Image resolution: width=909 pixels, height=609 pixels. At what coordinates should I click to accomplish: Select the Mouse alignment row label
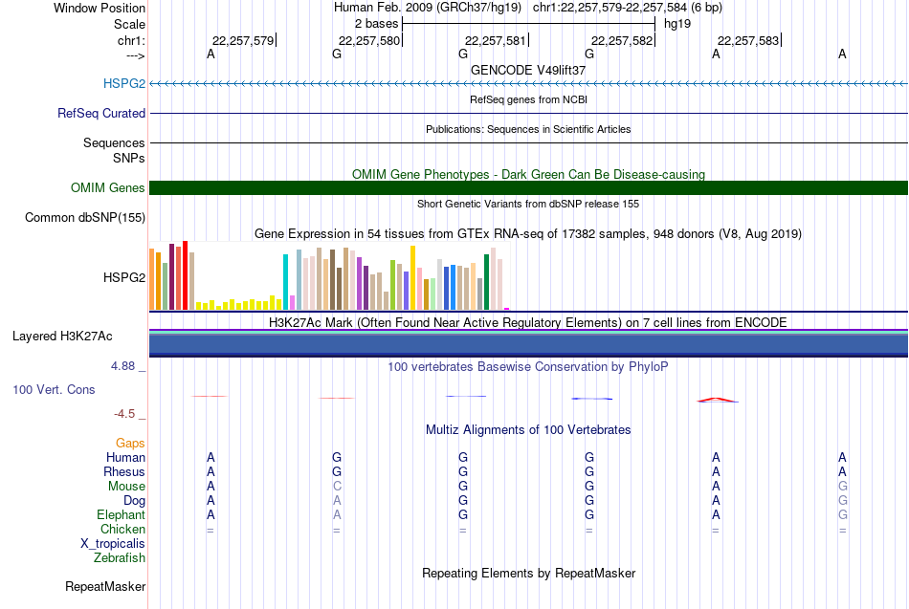pos(126,487)
